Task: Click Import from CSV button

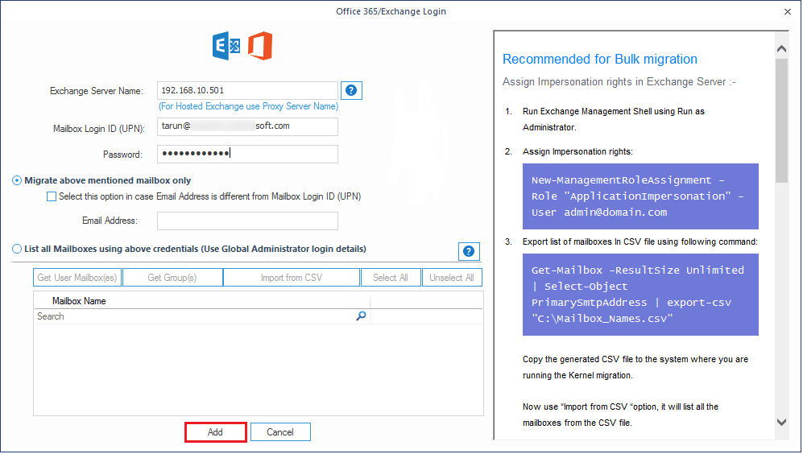Action: pyautogui.click(x=292, y=278)
